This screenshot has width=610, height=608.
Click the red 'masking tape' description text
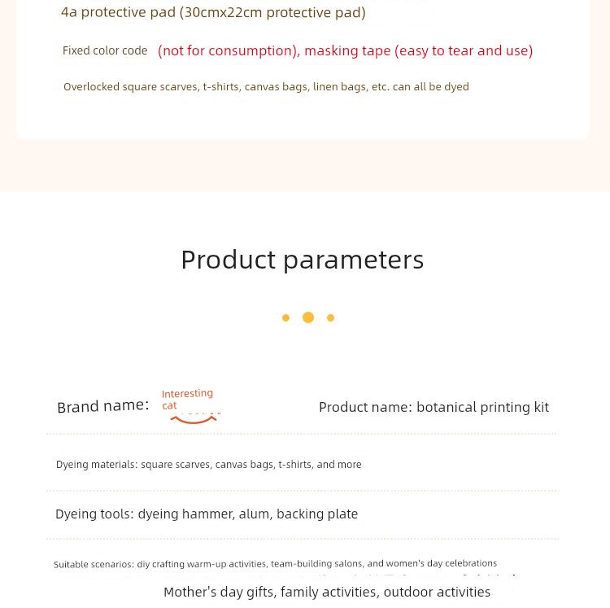tap(345, 51)
